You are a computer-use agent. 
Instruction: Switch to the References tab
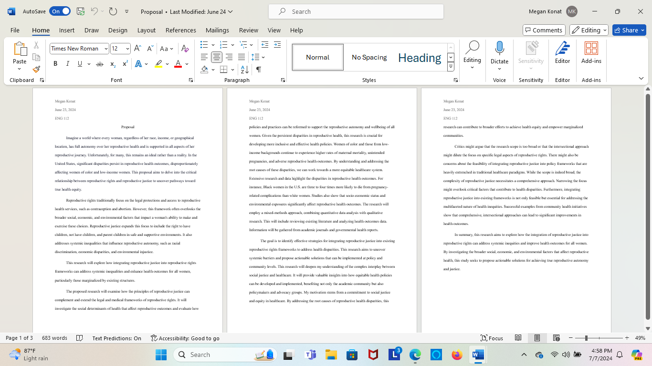[180, 30]
